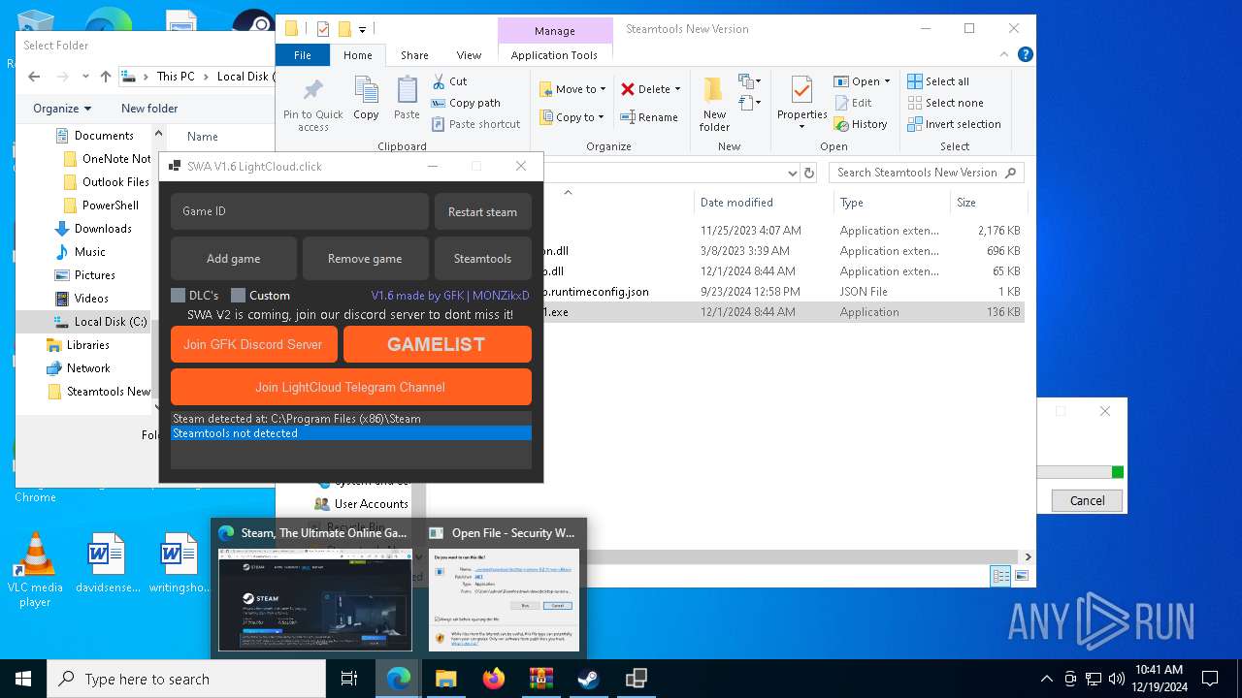Click the Rename ribbon item

(649, 117)
